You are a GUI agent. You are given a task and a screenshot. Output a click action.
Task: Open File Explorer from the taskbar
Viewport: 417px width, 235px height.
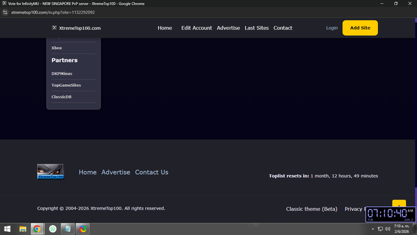[23, 229]
